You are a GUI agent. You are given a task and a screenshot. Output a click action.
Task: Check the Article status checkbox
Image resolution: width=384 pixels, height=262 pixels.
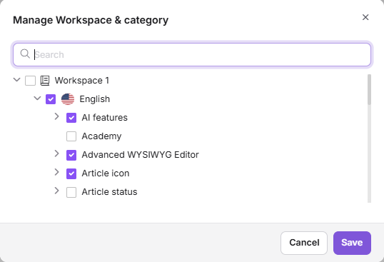71,192
